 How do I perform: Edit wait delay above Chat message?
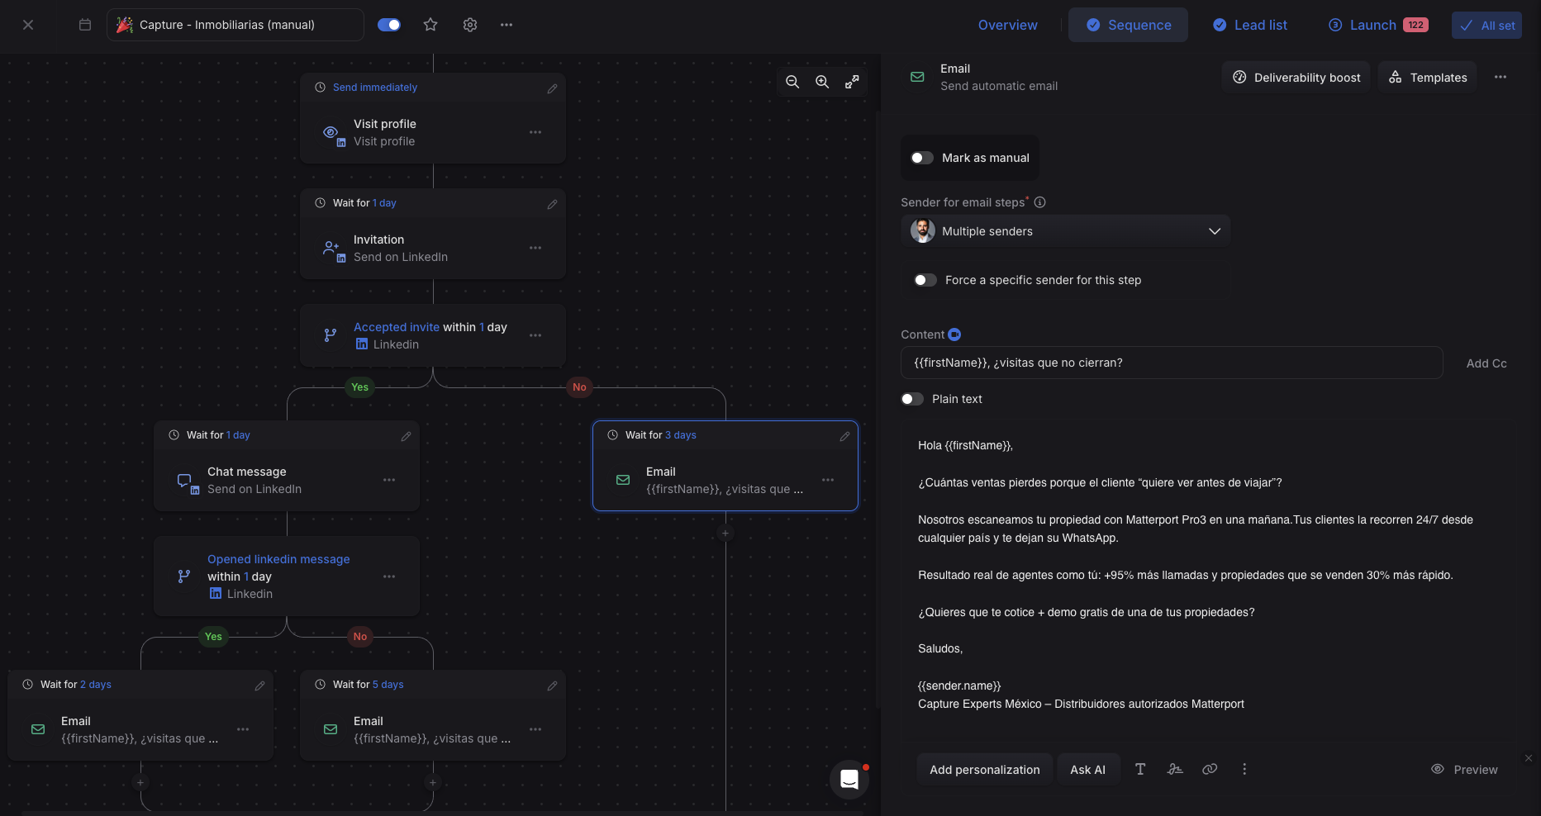coord(407,436)
